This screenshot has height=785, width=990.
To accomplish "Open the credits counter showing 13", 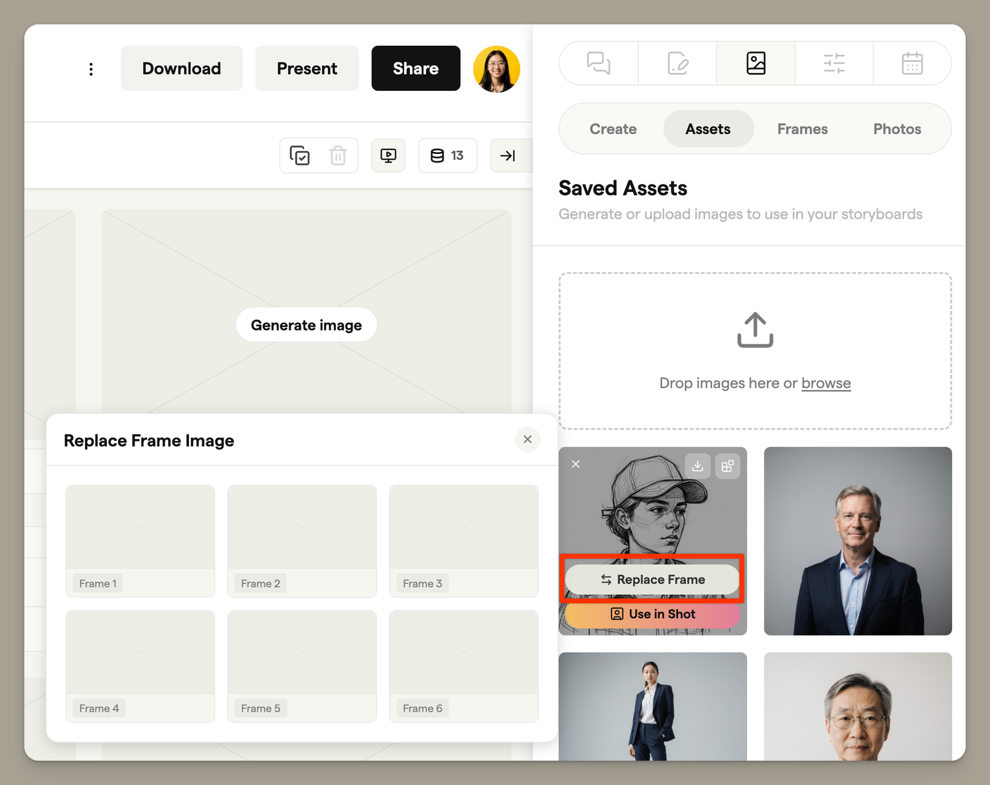I will coord(447,155).
